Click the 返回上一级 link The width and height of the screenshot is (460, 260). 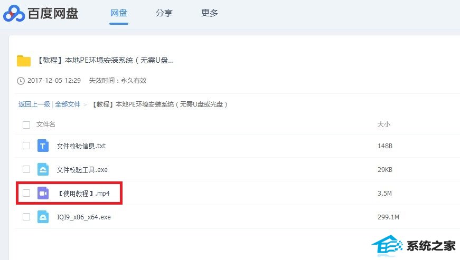click(x=34, y=104)
